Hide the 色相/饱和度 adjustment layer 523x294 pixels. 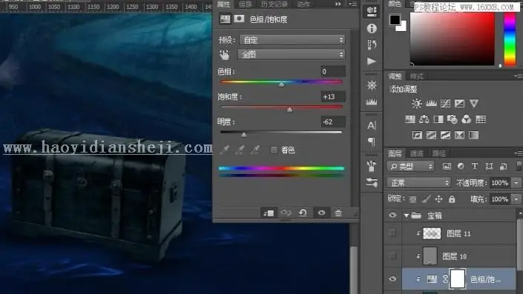point(393,278)
